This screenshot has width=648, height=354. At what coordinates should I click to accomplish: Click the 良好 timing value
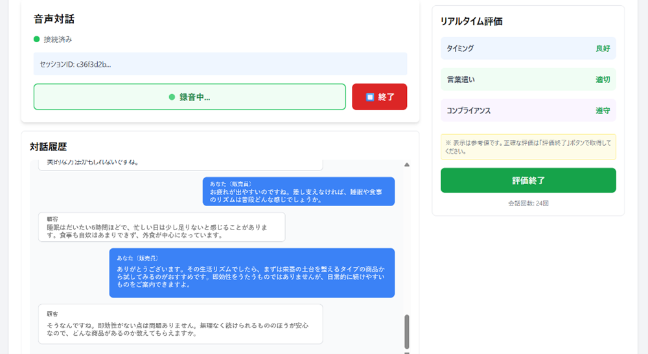[x=603, y=49]
